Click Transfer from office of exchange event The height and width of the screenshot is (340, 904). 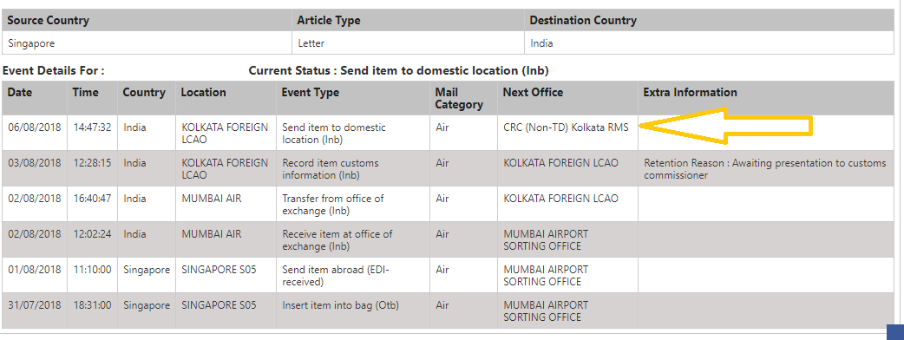click(x=332, y=205)
